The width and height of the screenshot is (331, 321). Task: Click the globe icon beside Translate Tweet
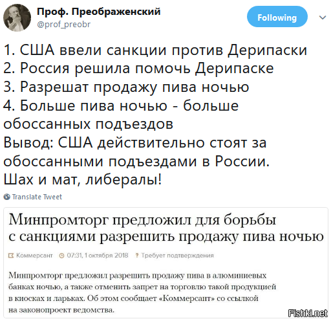[6, 197]
